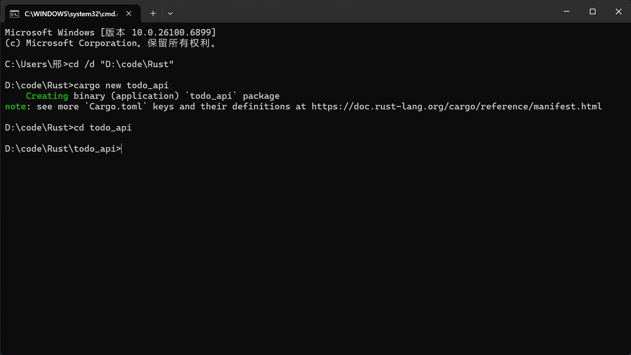Click the quoted "D:\code\Rust" path
631x355 pixels.
137,65
